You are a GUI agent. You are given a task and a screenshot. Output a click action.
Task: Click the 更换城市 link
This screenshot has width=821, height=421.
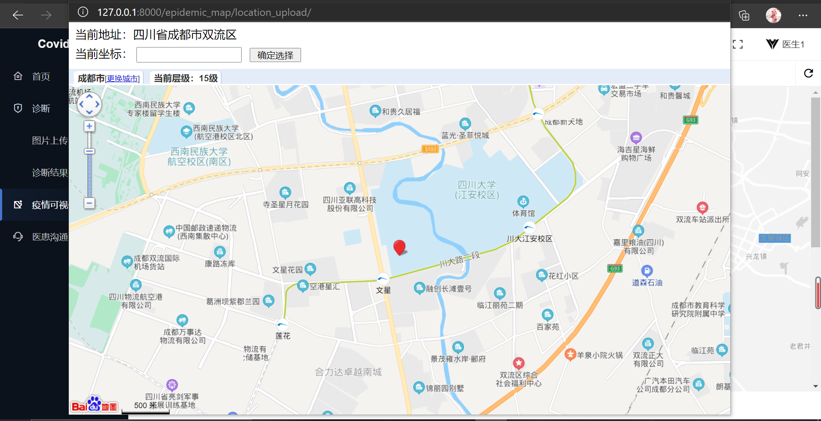click(x=122, y=79)
